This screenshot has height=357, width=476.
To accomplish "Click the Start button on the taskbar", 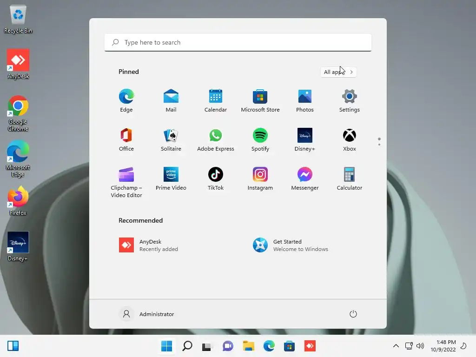I will (167, 346).
